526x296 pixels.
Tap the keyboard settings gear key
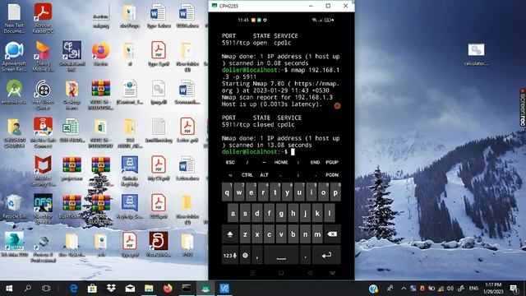pyautogui.click(x=245, y=256)
